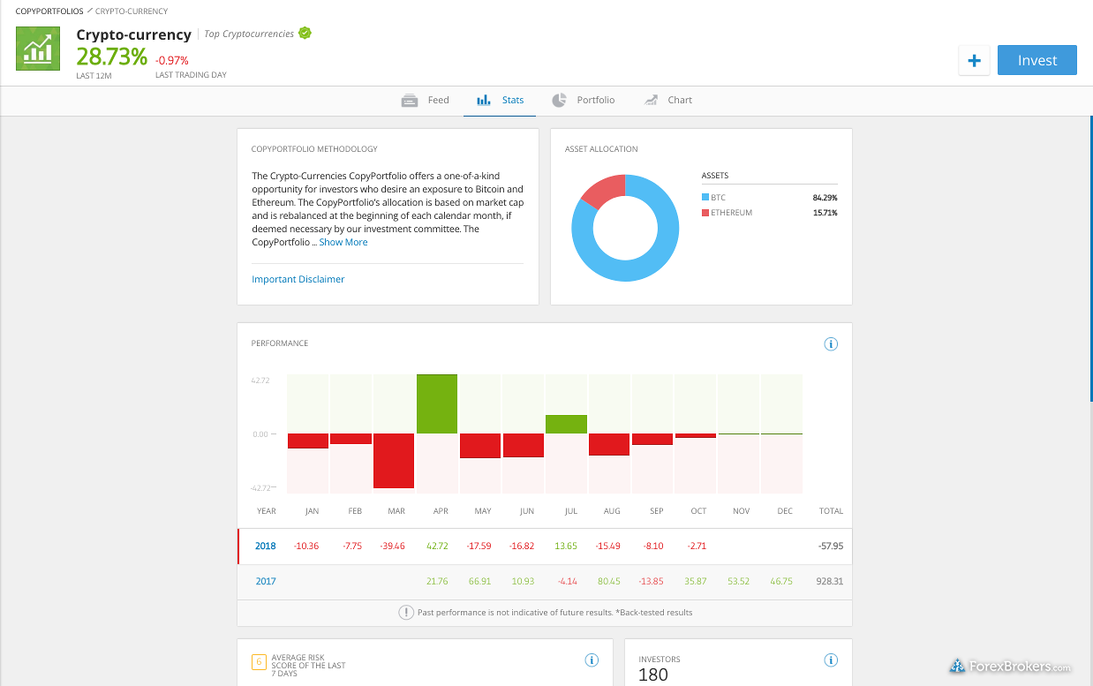Click the red ETHEREUM legend swatch
The image size is (1093, 686).
tap(705, 213)
